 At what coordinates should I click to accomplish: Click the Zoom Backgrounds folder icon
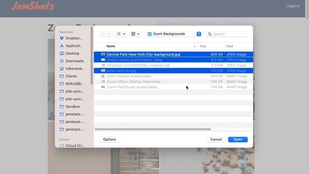150,34
